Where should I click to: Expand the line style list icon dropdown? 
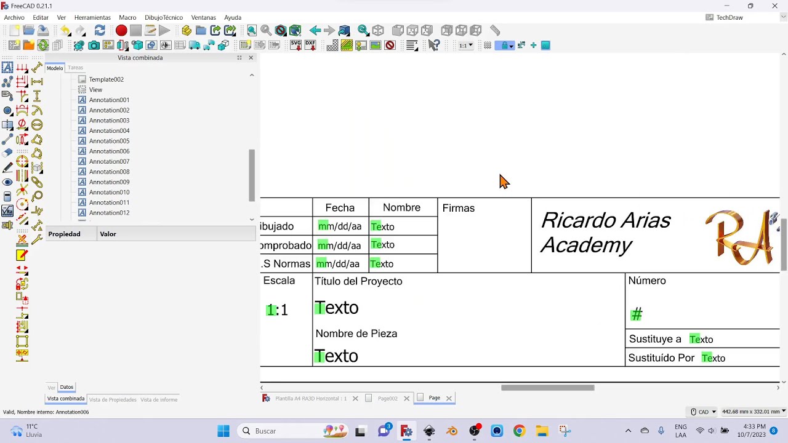click(412, 46)
